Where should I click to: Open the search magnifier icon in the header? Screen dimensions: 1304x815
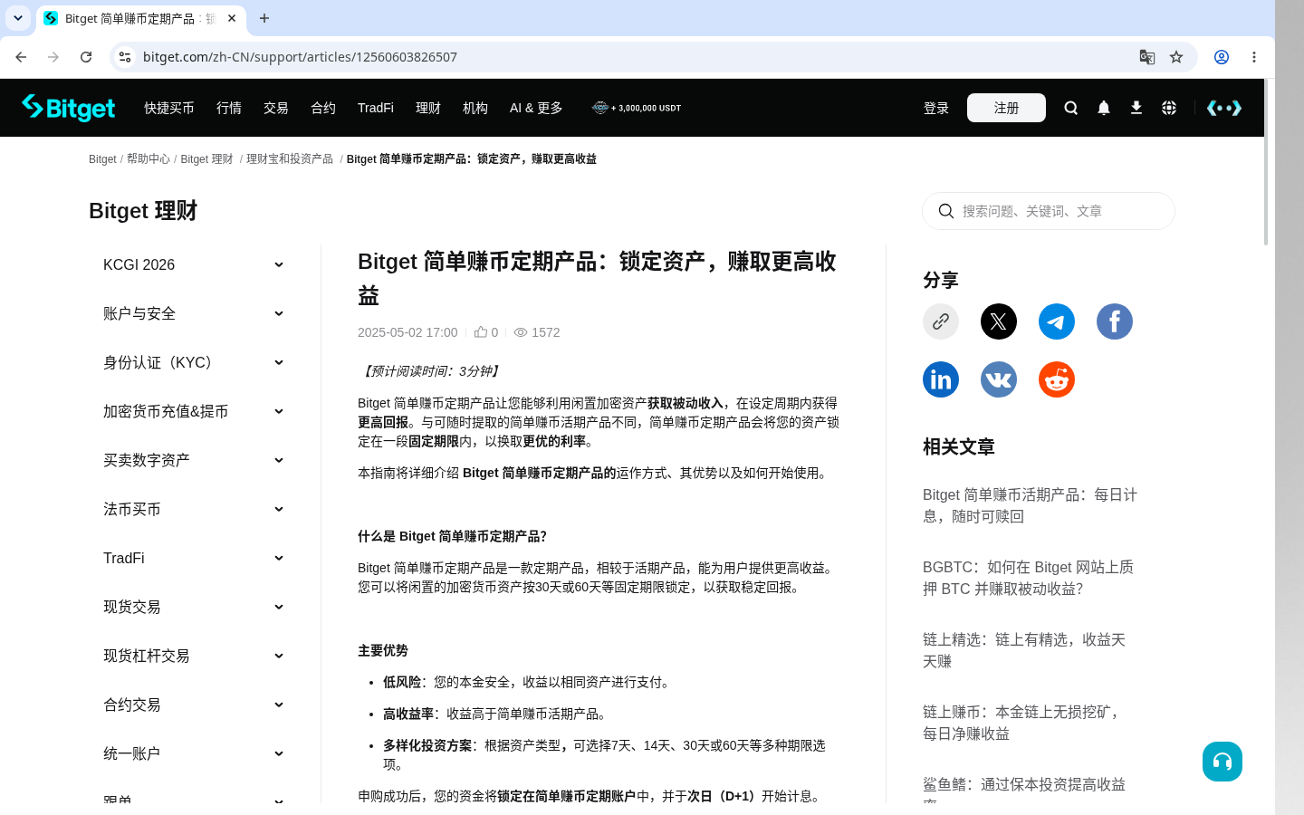[1071, 108]
